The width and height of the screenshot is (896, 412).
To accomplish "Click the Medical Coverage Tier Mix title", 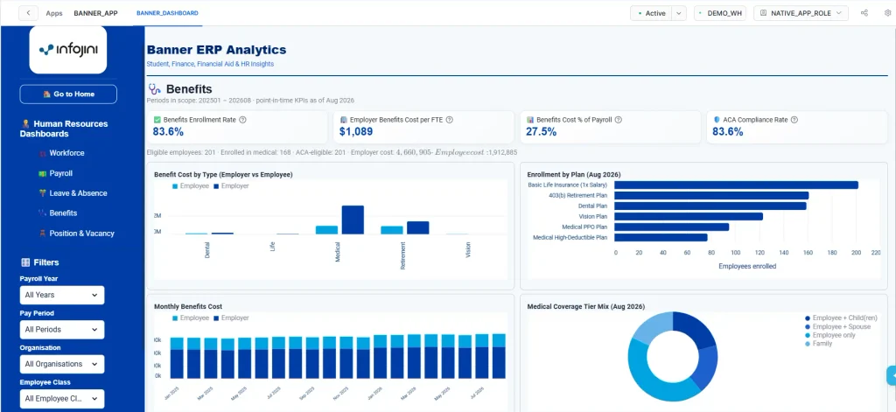I will [585, 306].
